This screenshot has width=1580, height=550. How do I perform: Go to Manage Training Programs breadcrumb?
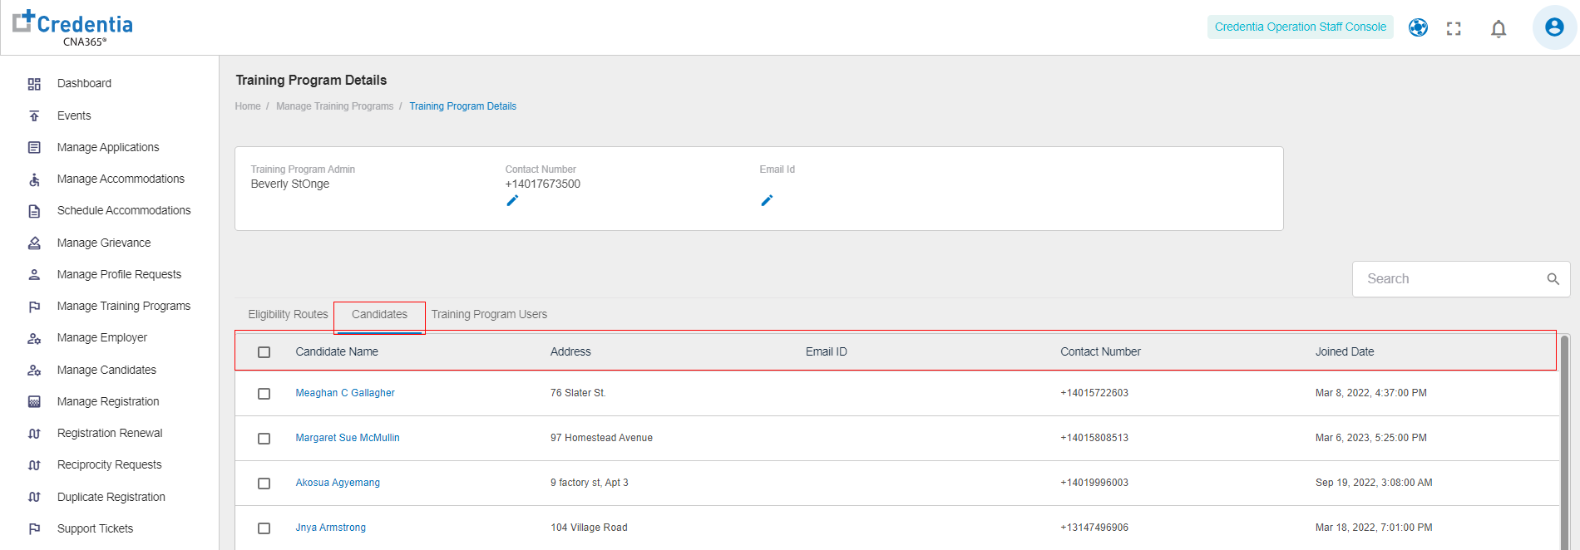pos(334,106)
